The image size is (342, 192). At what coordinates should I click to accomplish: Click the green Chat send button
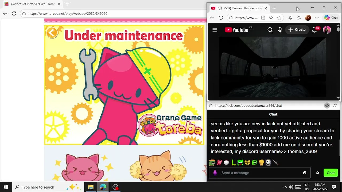331,173
